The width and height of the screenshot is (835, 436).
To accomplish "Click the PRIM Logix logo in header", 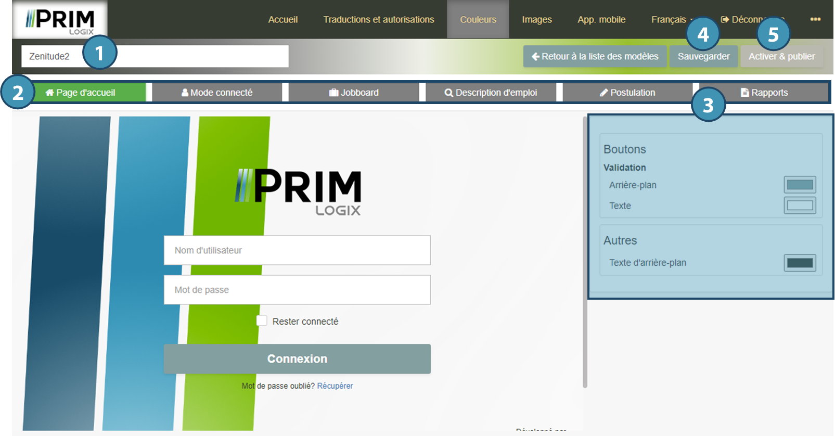I will point(60,21).
